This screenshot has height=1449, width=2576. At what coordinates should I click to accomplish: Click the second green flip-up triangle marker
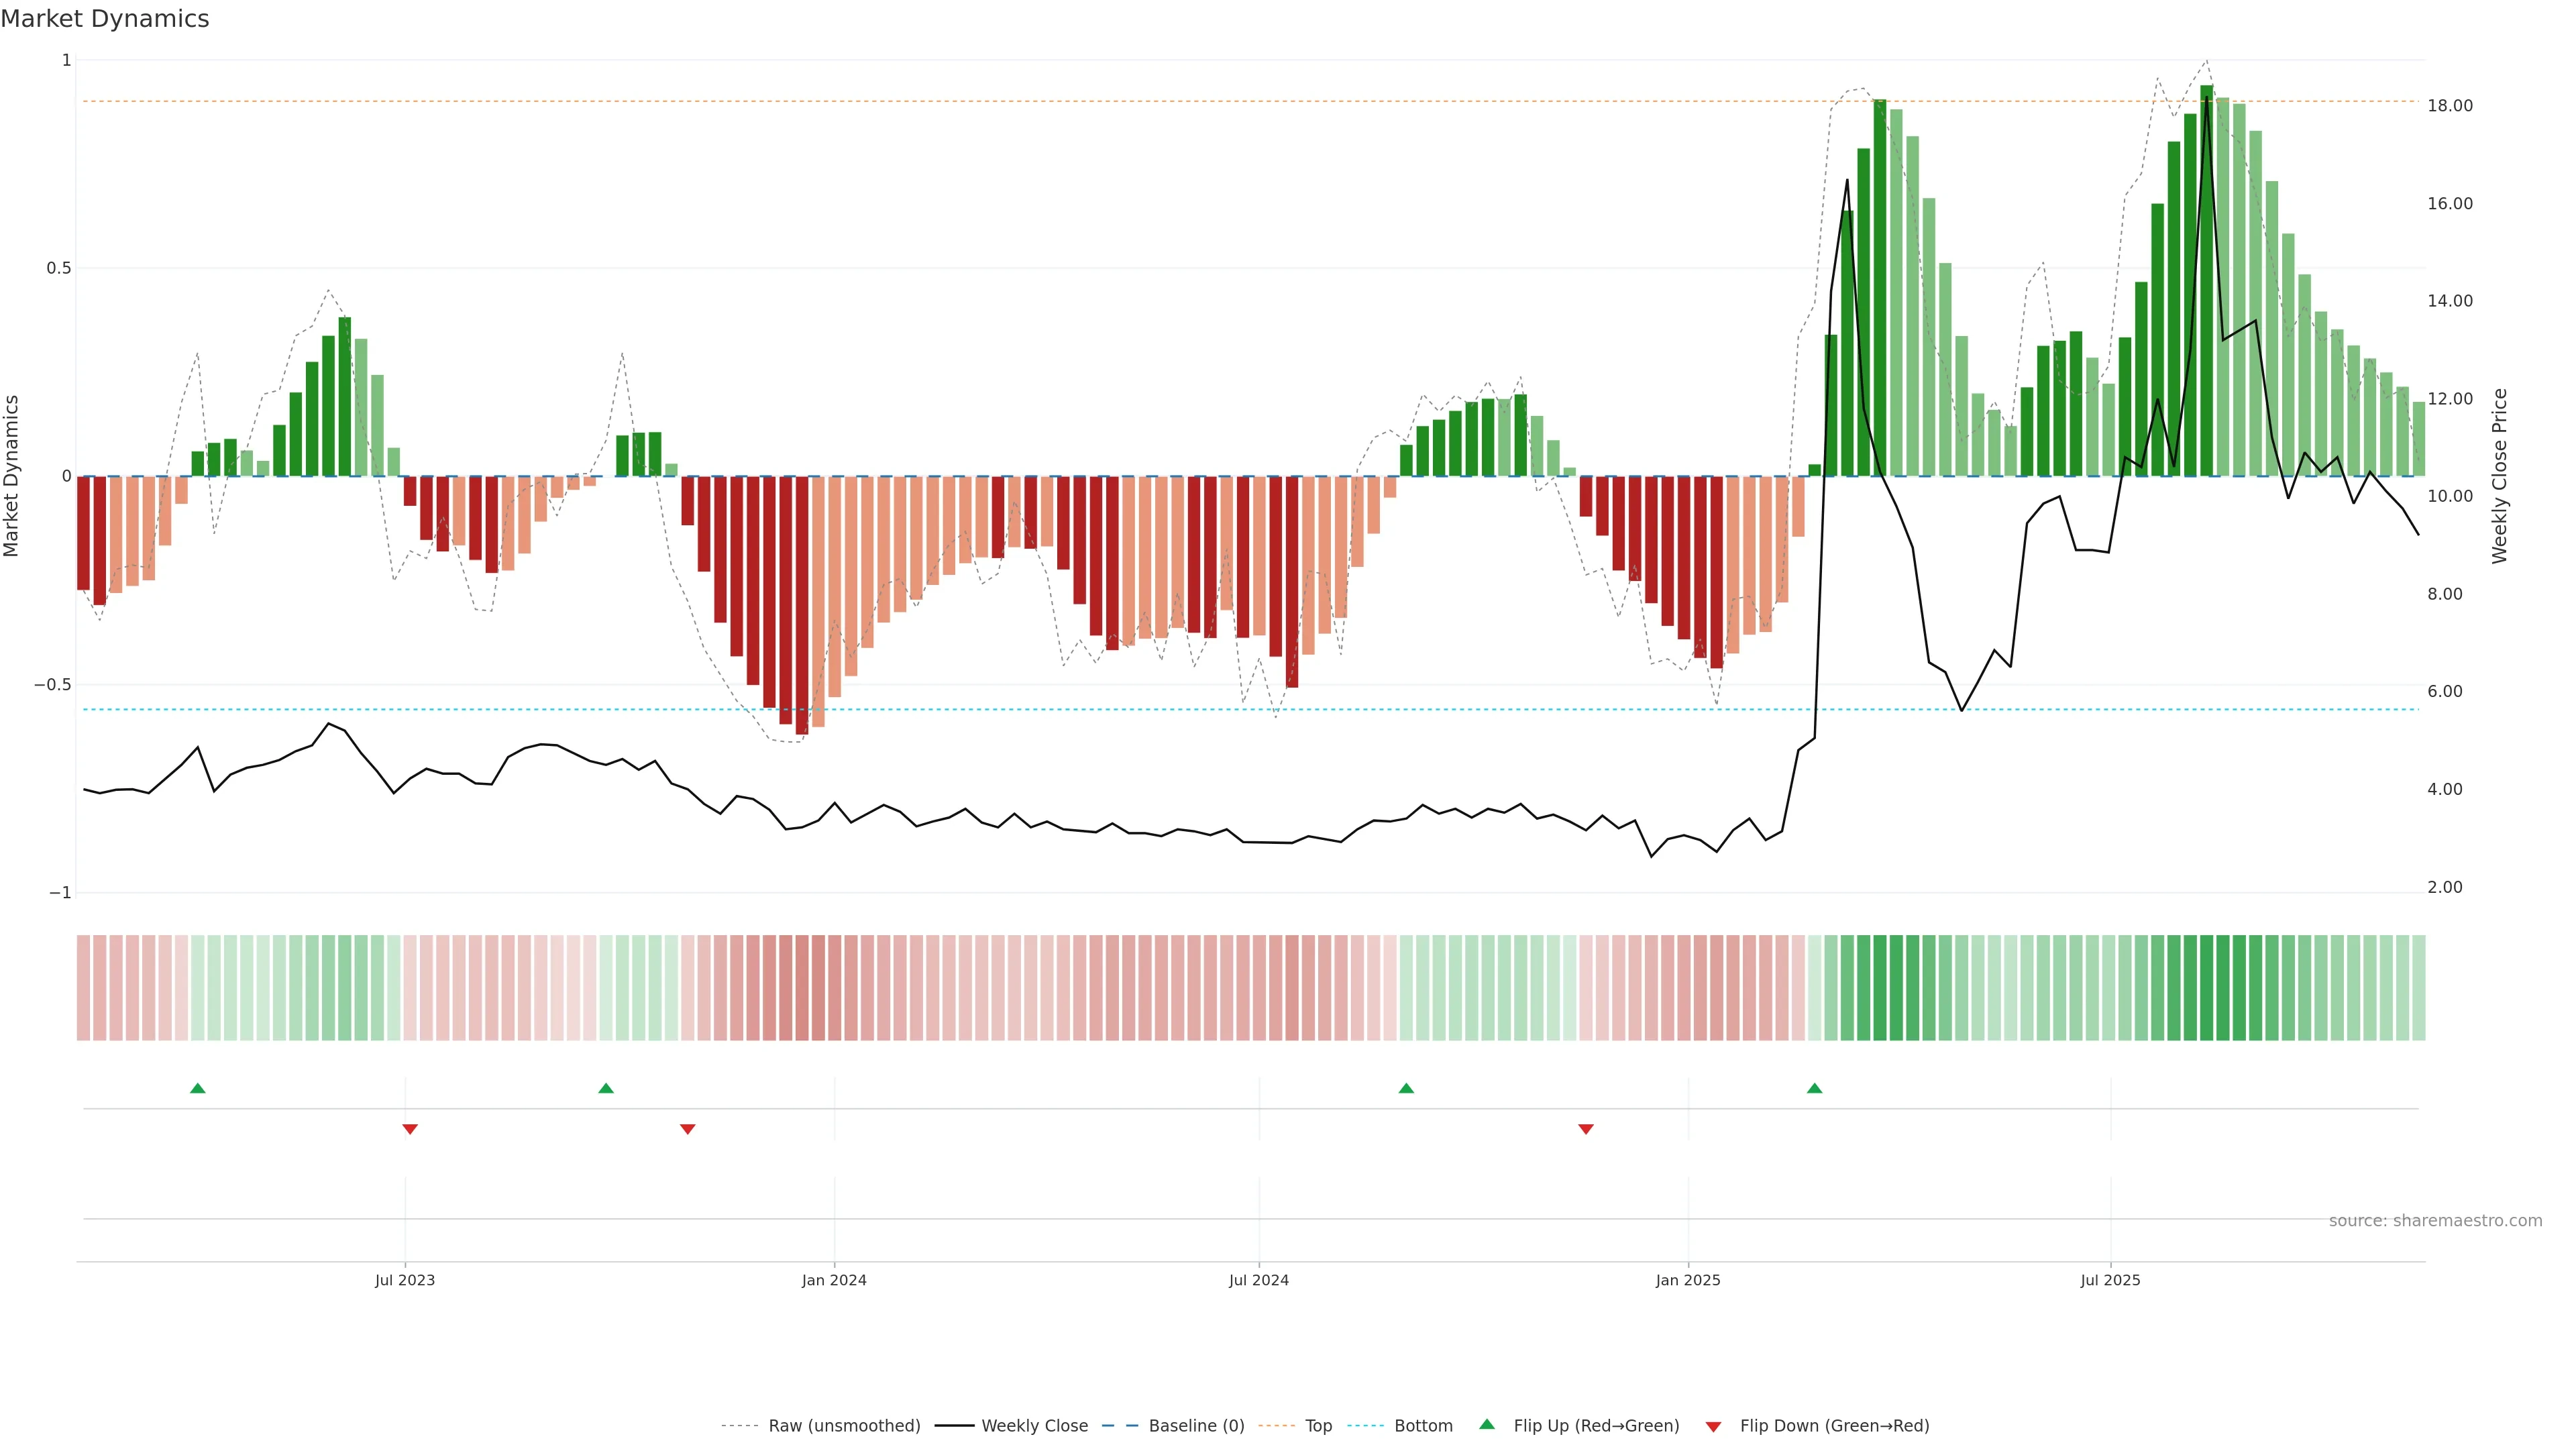(606, 1088)
